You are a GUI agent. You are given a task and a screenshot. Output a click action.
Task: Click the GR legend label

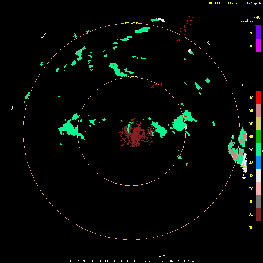pos(251,111)
